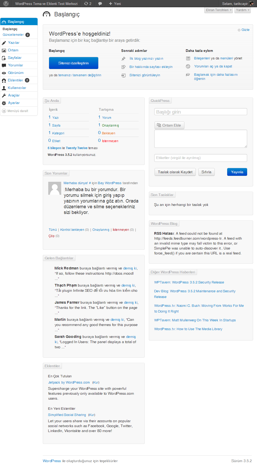The height and width of the screenshot is (466, 257).
Task: Click the comments toggle icon beside Yorumları aç
Action: (188, 66)
